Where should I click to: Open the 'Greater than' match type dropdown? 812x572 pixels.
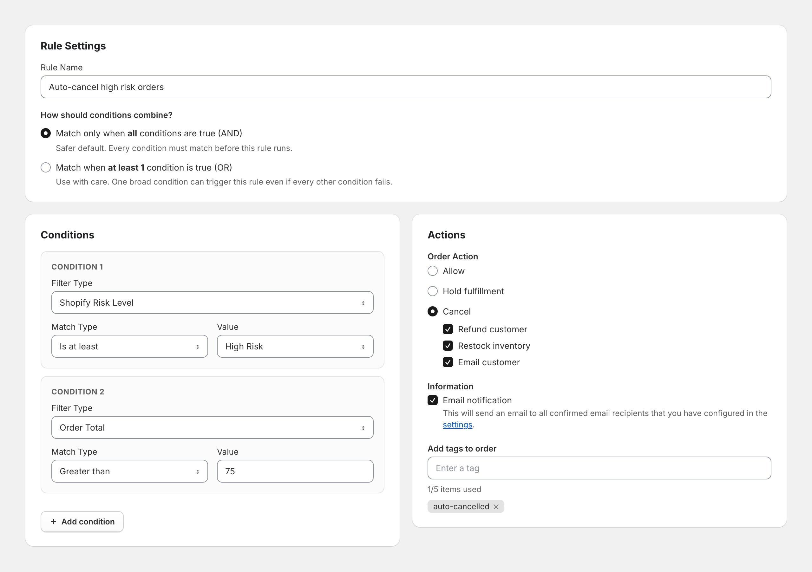(x=129, y=471)
